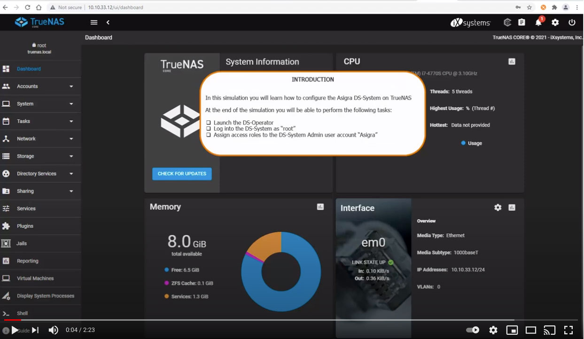
Task: Cast video to a device
Action: tap(550, 330)
